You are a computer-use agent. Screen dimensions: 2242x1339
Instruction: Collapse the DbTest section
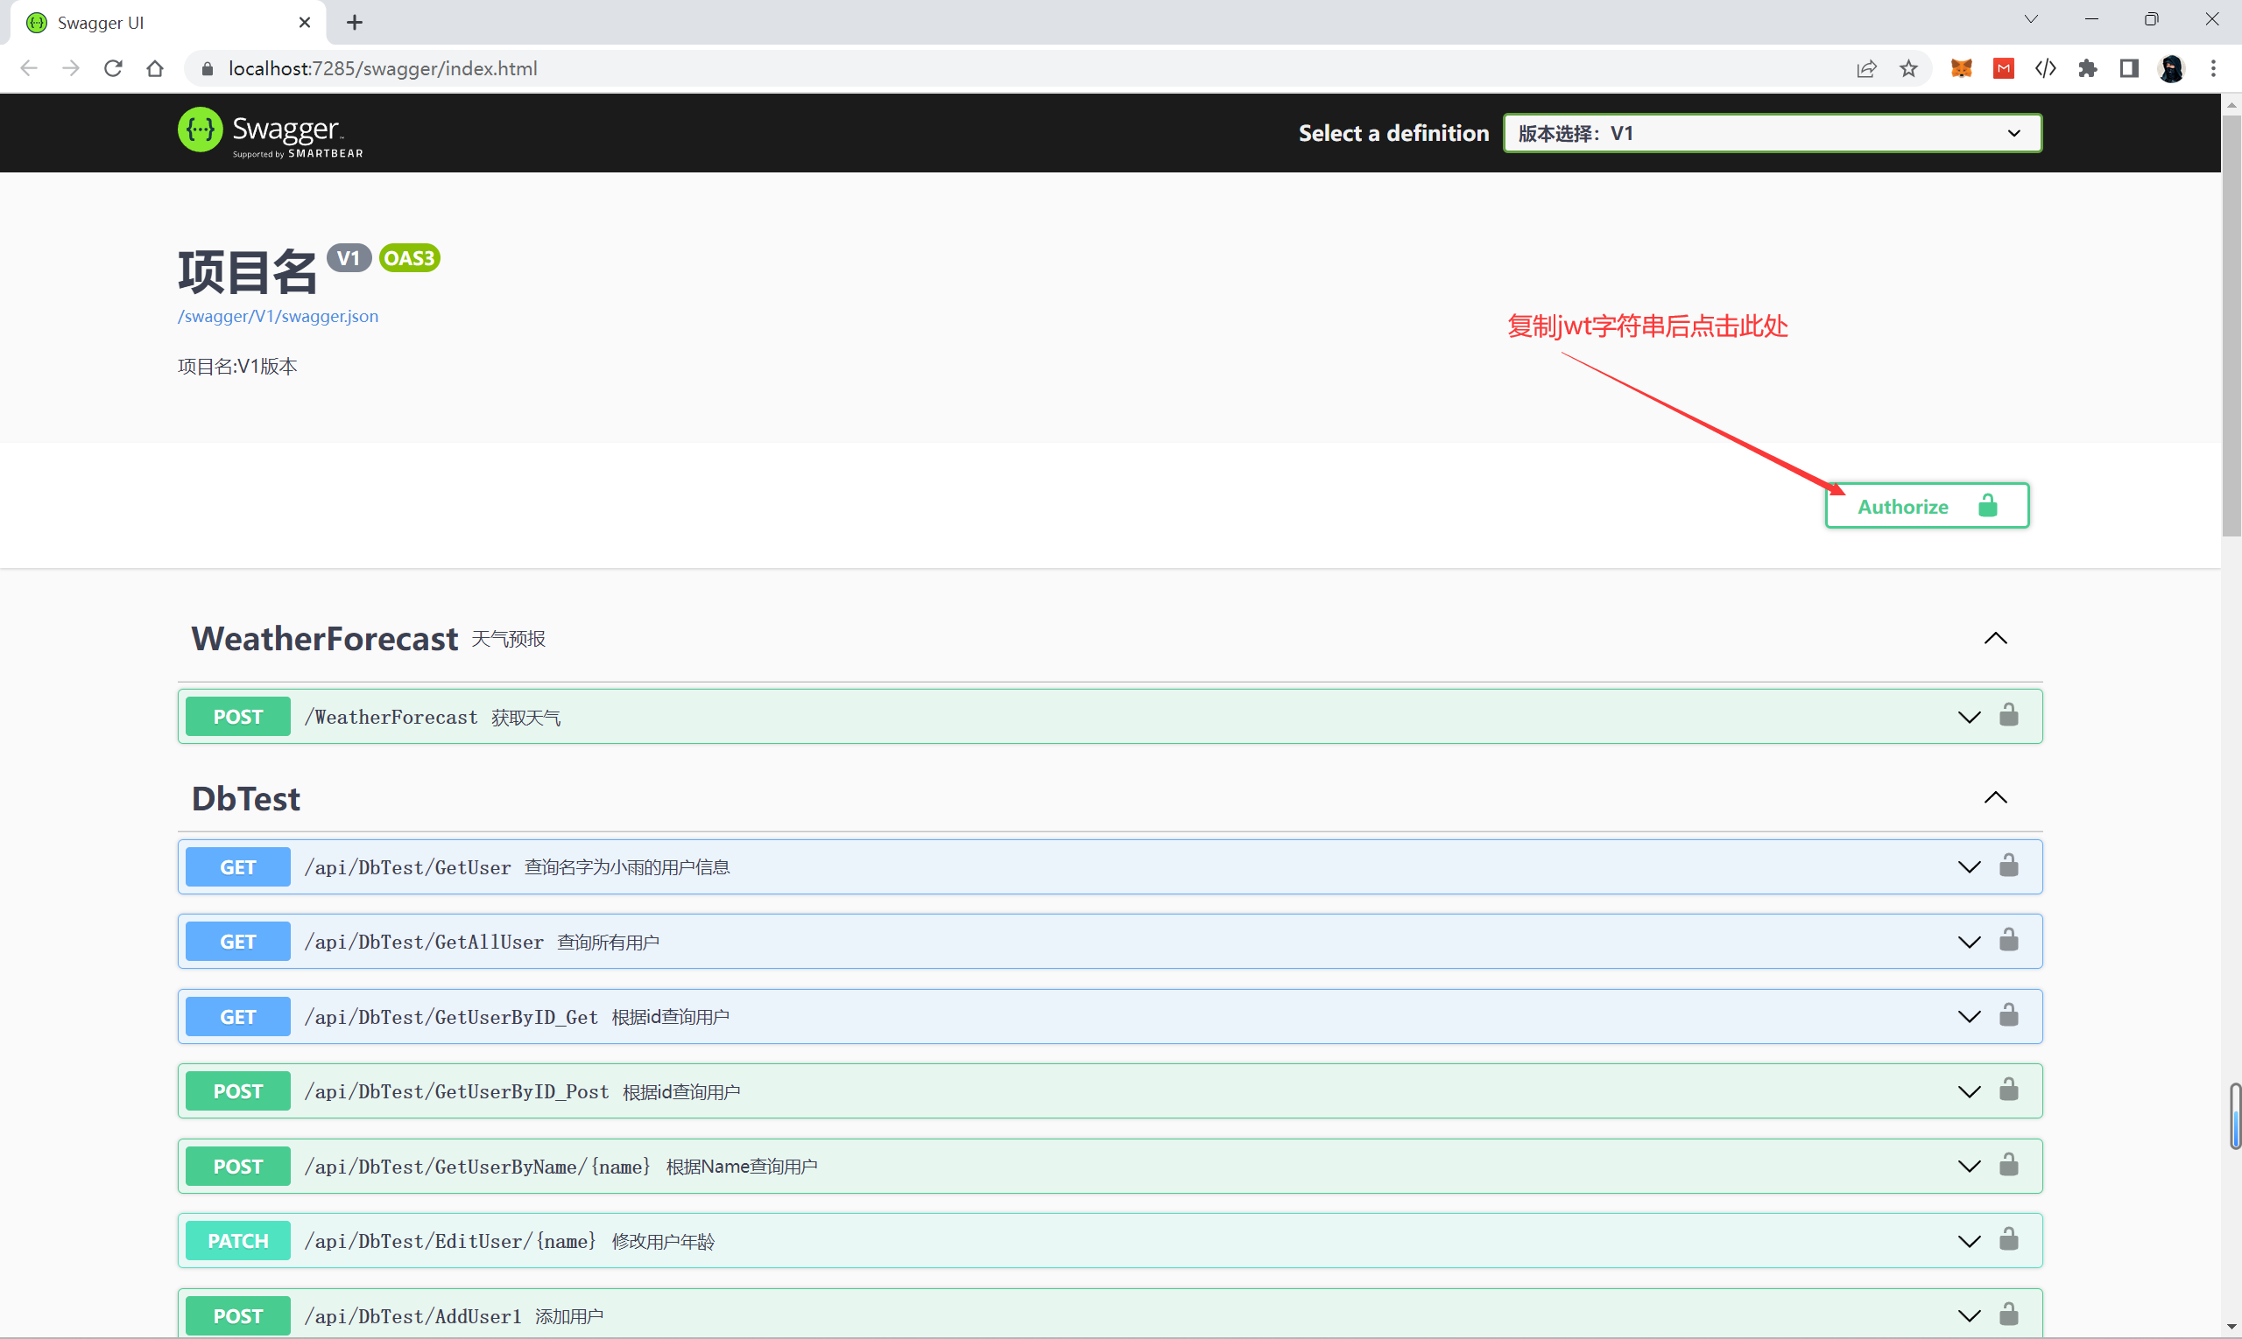pos(1995,797)
